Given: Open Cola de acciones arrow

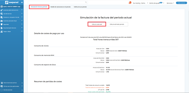Looking at the screenshot, I should 22,90.
